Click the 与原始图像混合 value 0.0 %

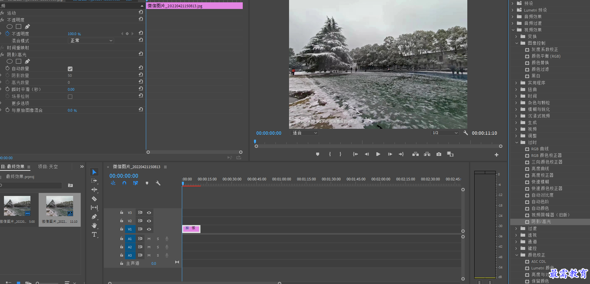click(x=72, y=110)
